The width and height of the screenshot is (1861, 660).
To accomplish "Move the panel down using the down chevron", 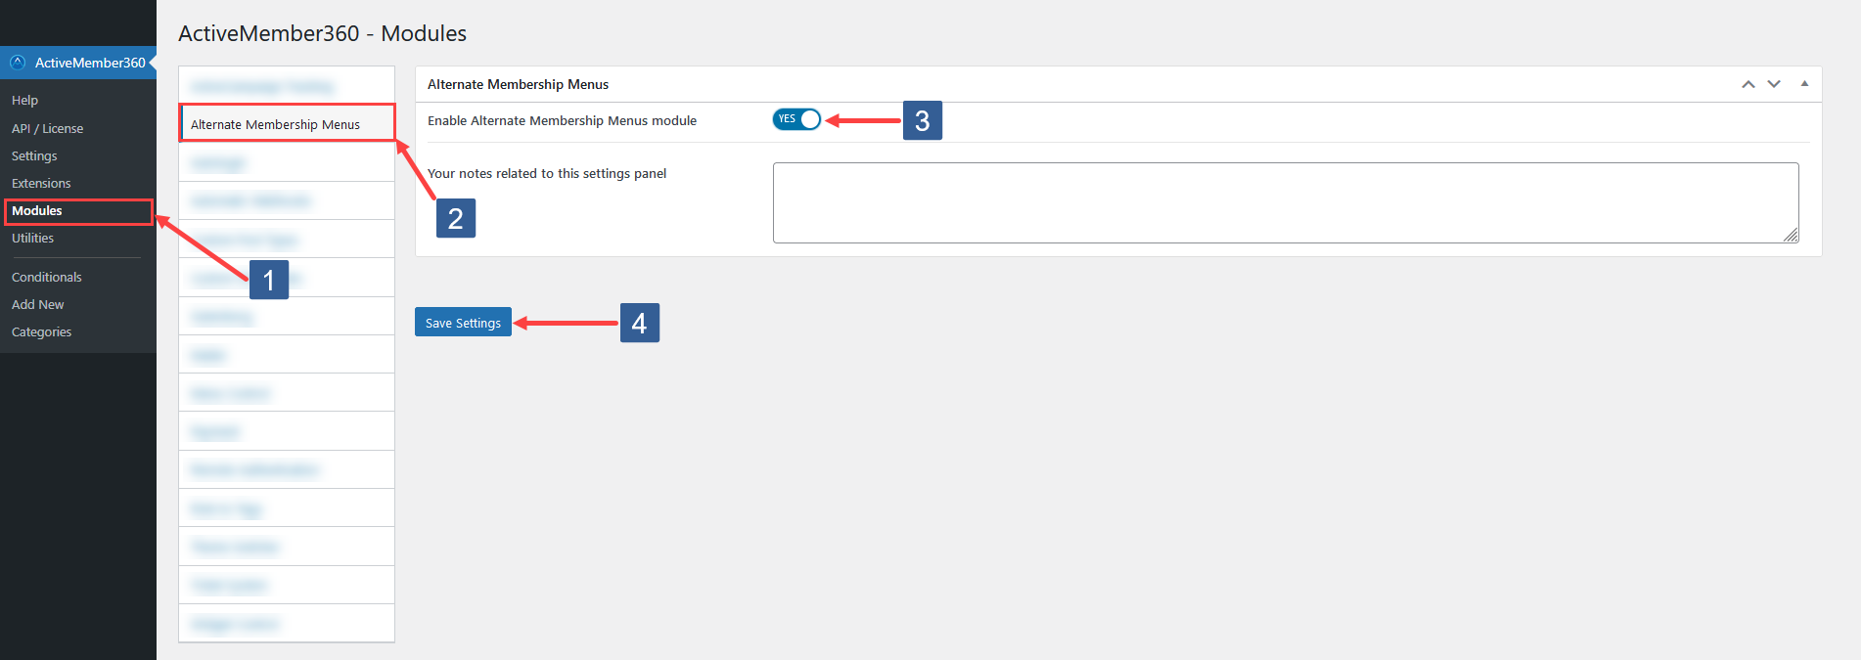I will click(x=1773, y=84).
